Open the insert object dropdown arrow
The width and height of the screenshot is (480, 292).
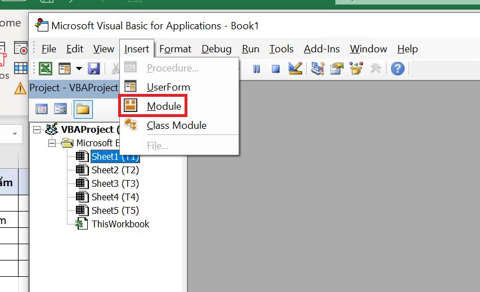point(79,69)
